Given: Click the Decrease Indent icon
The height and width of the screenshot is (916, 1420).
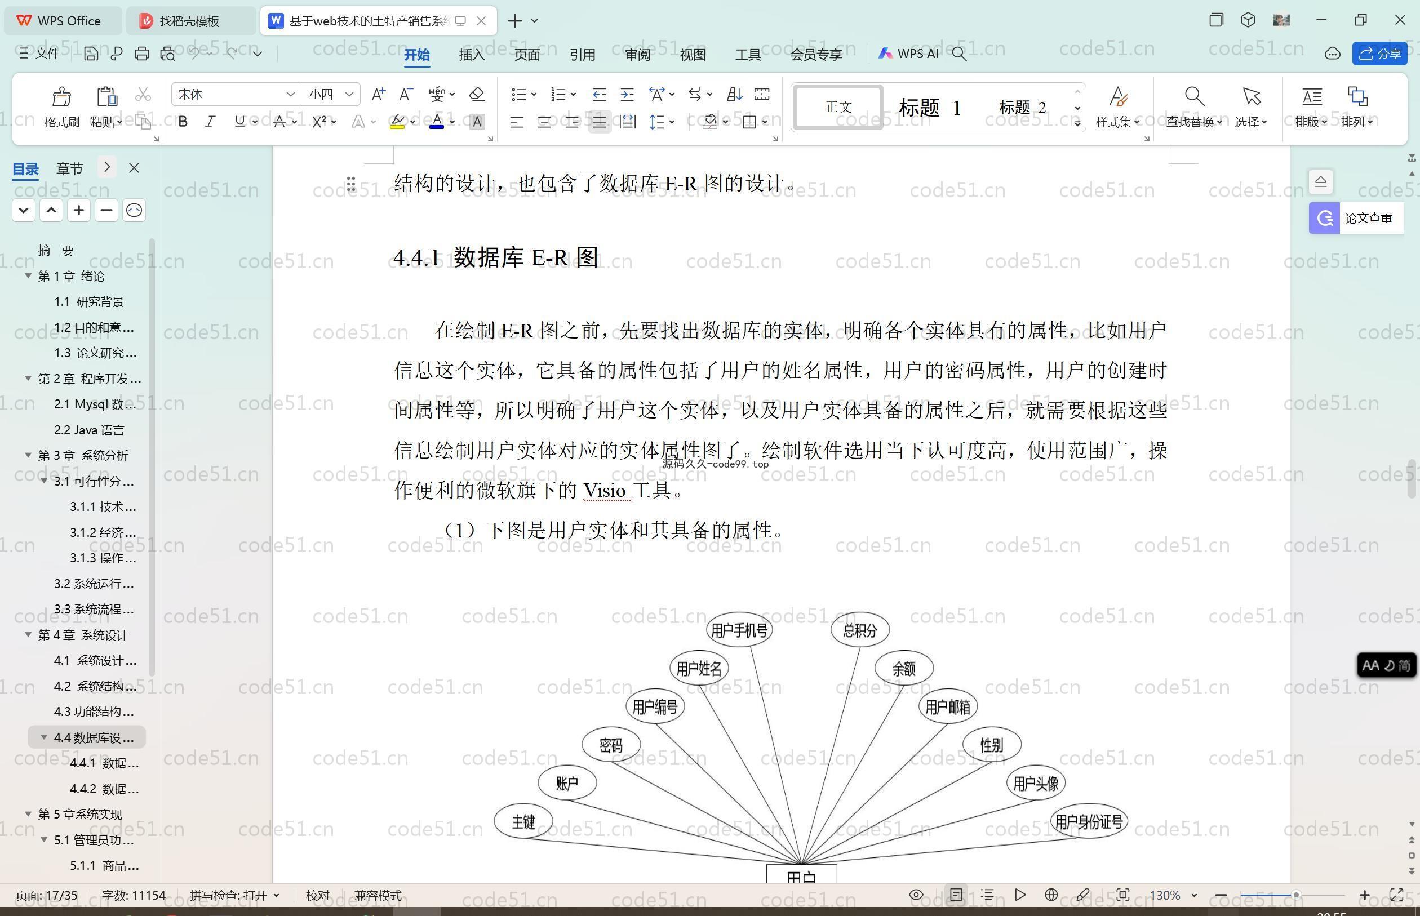Looking at the screenshot, I should click(x=599, y=94).
